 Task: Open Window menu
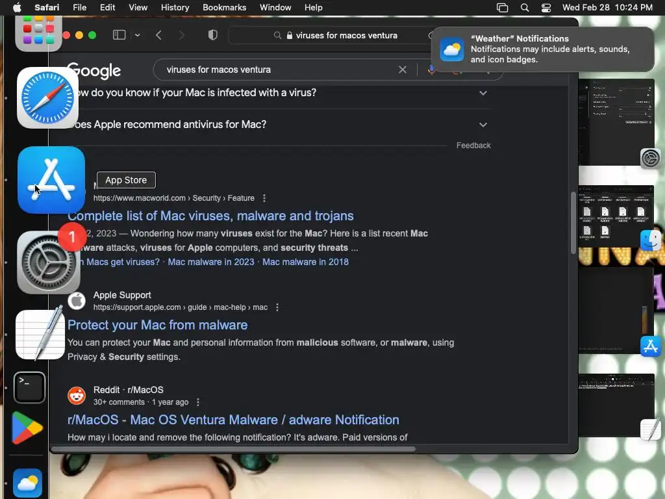coord(275,8)
